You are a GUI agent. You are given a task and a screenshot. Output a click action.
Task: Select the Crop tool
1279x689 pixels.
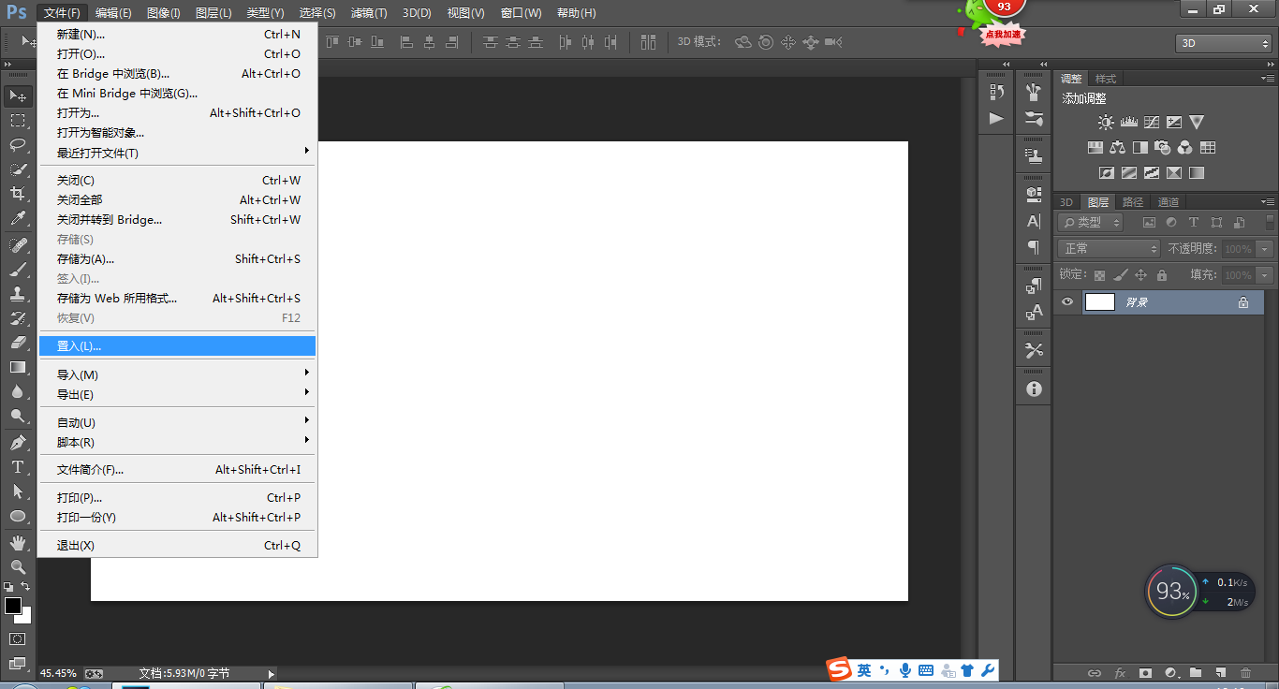(x=18, y=194)
